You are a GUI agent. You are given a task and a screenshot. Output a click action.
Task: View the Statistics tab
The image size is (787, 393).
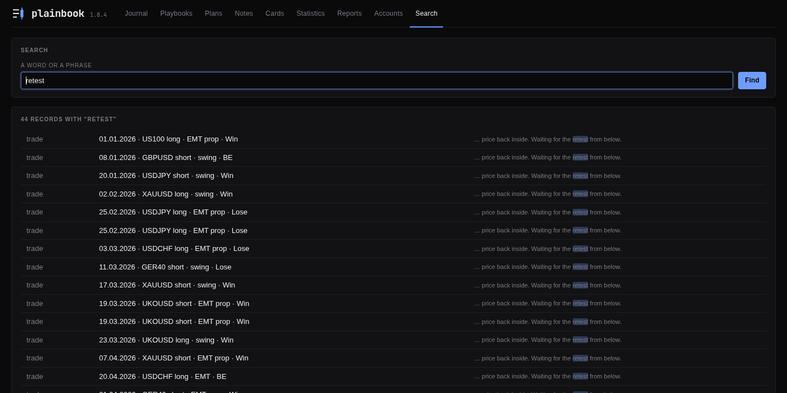tap(311, 13)
